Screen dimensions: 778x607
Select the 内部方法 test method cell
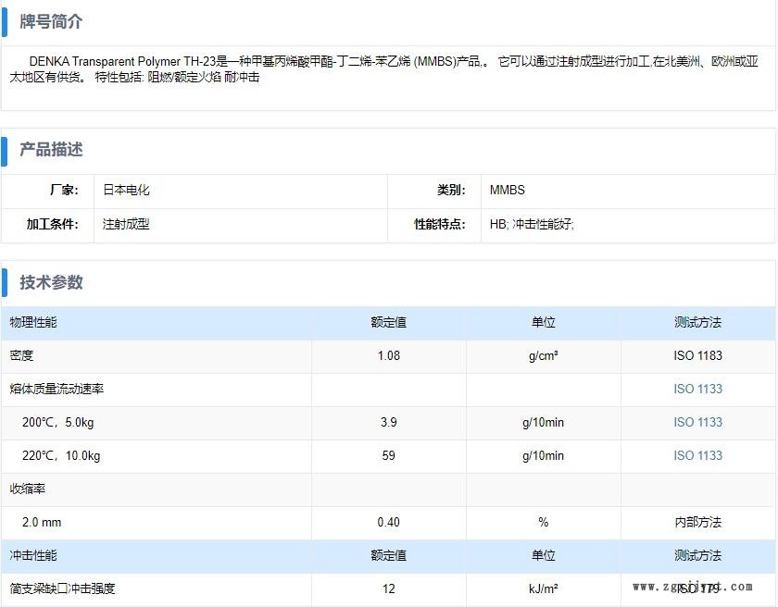[697, 522]
